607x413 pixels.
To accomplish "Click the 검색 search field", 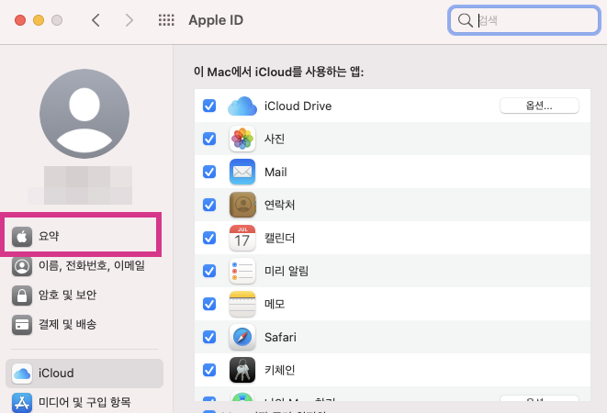I will (524, 20).
